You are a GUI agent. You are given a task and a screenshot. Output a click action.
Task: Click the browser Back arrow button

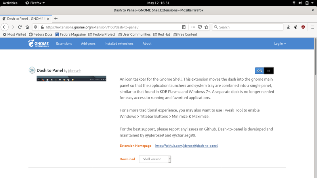pyautogui.click(x=5, y=27)
